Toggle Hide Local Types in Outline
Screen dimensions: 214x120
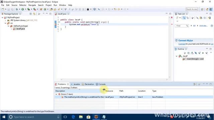tap(207, 53)
